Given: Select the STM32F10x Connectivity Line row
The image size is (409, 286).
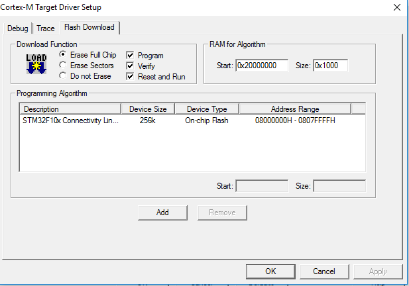Looking at the screenshot, I should [x=192, y=120].
